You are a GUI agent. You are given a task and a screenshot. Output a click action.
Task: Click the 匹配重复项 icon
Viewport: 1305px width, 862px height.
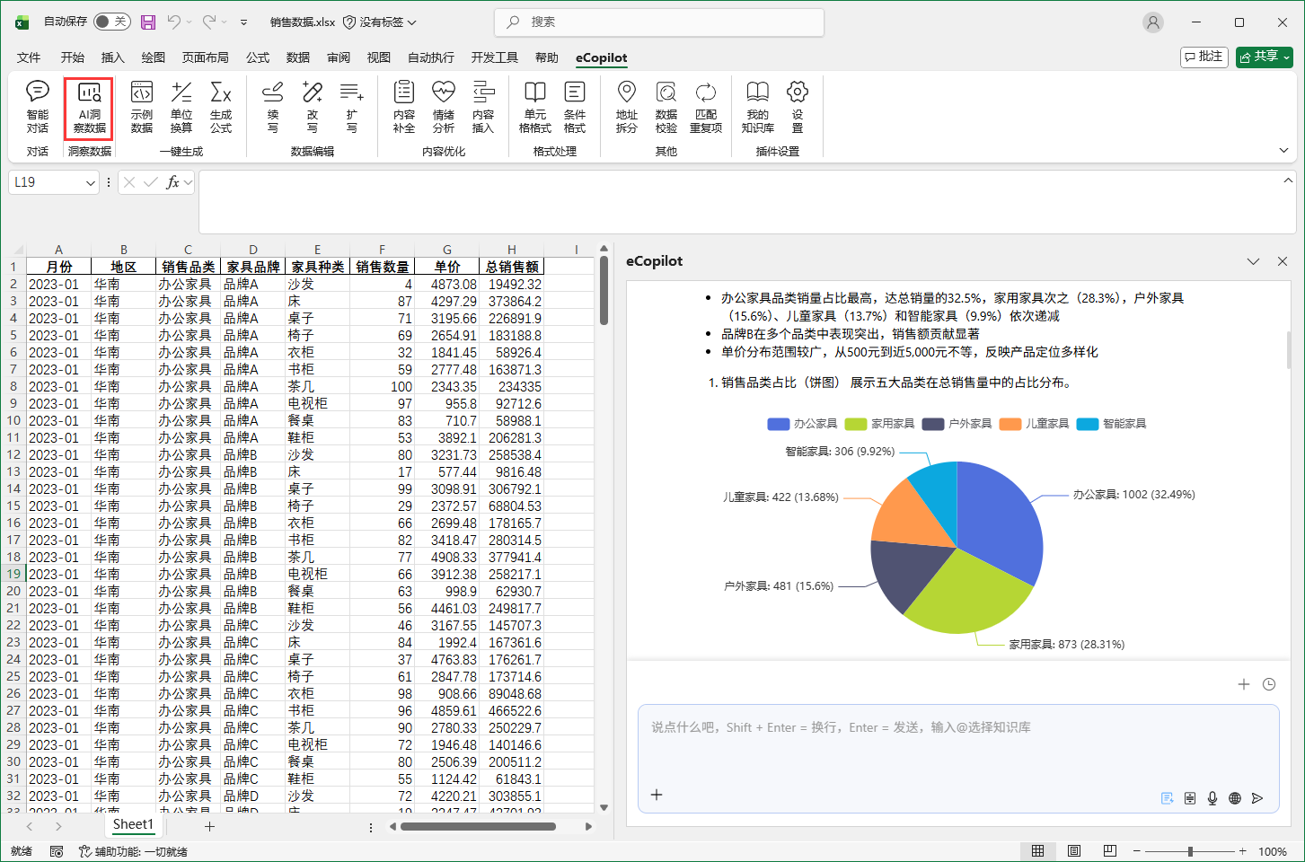[x=706, y=106]
